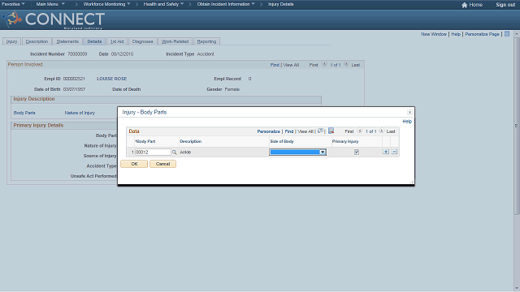The image size is (520, 292).
Task: Toggle the Primary Injury checkbox
Action: tap(357, 152)
